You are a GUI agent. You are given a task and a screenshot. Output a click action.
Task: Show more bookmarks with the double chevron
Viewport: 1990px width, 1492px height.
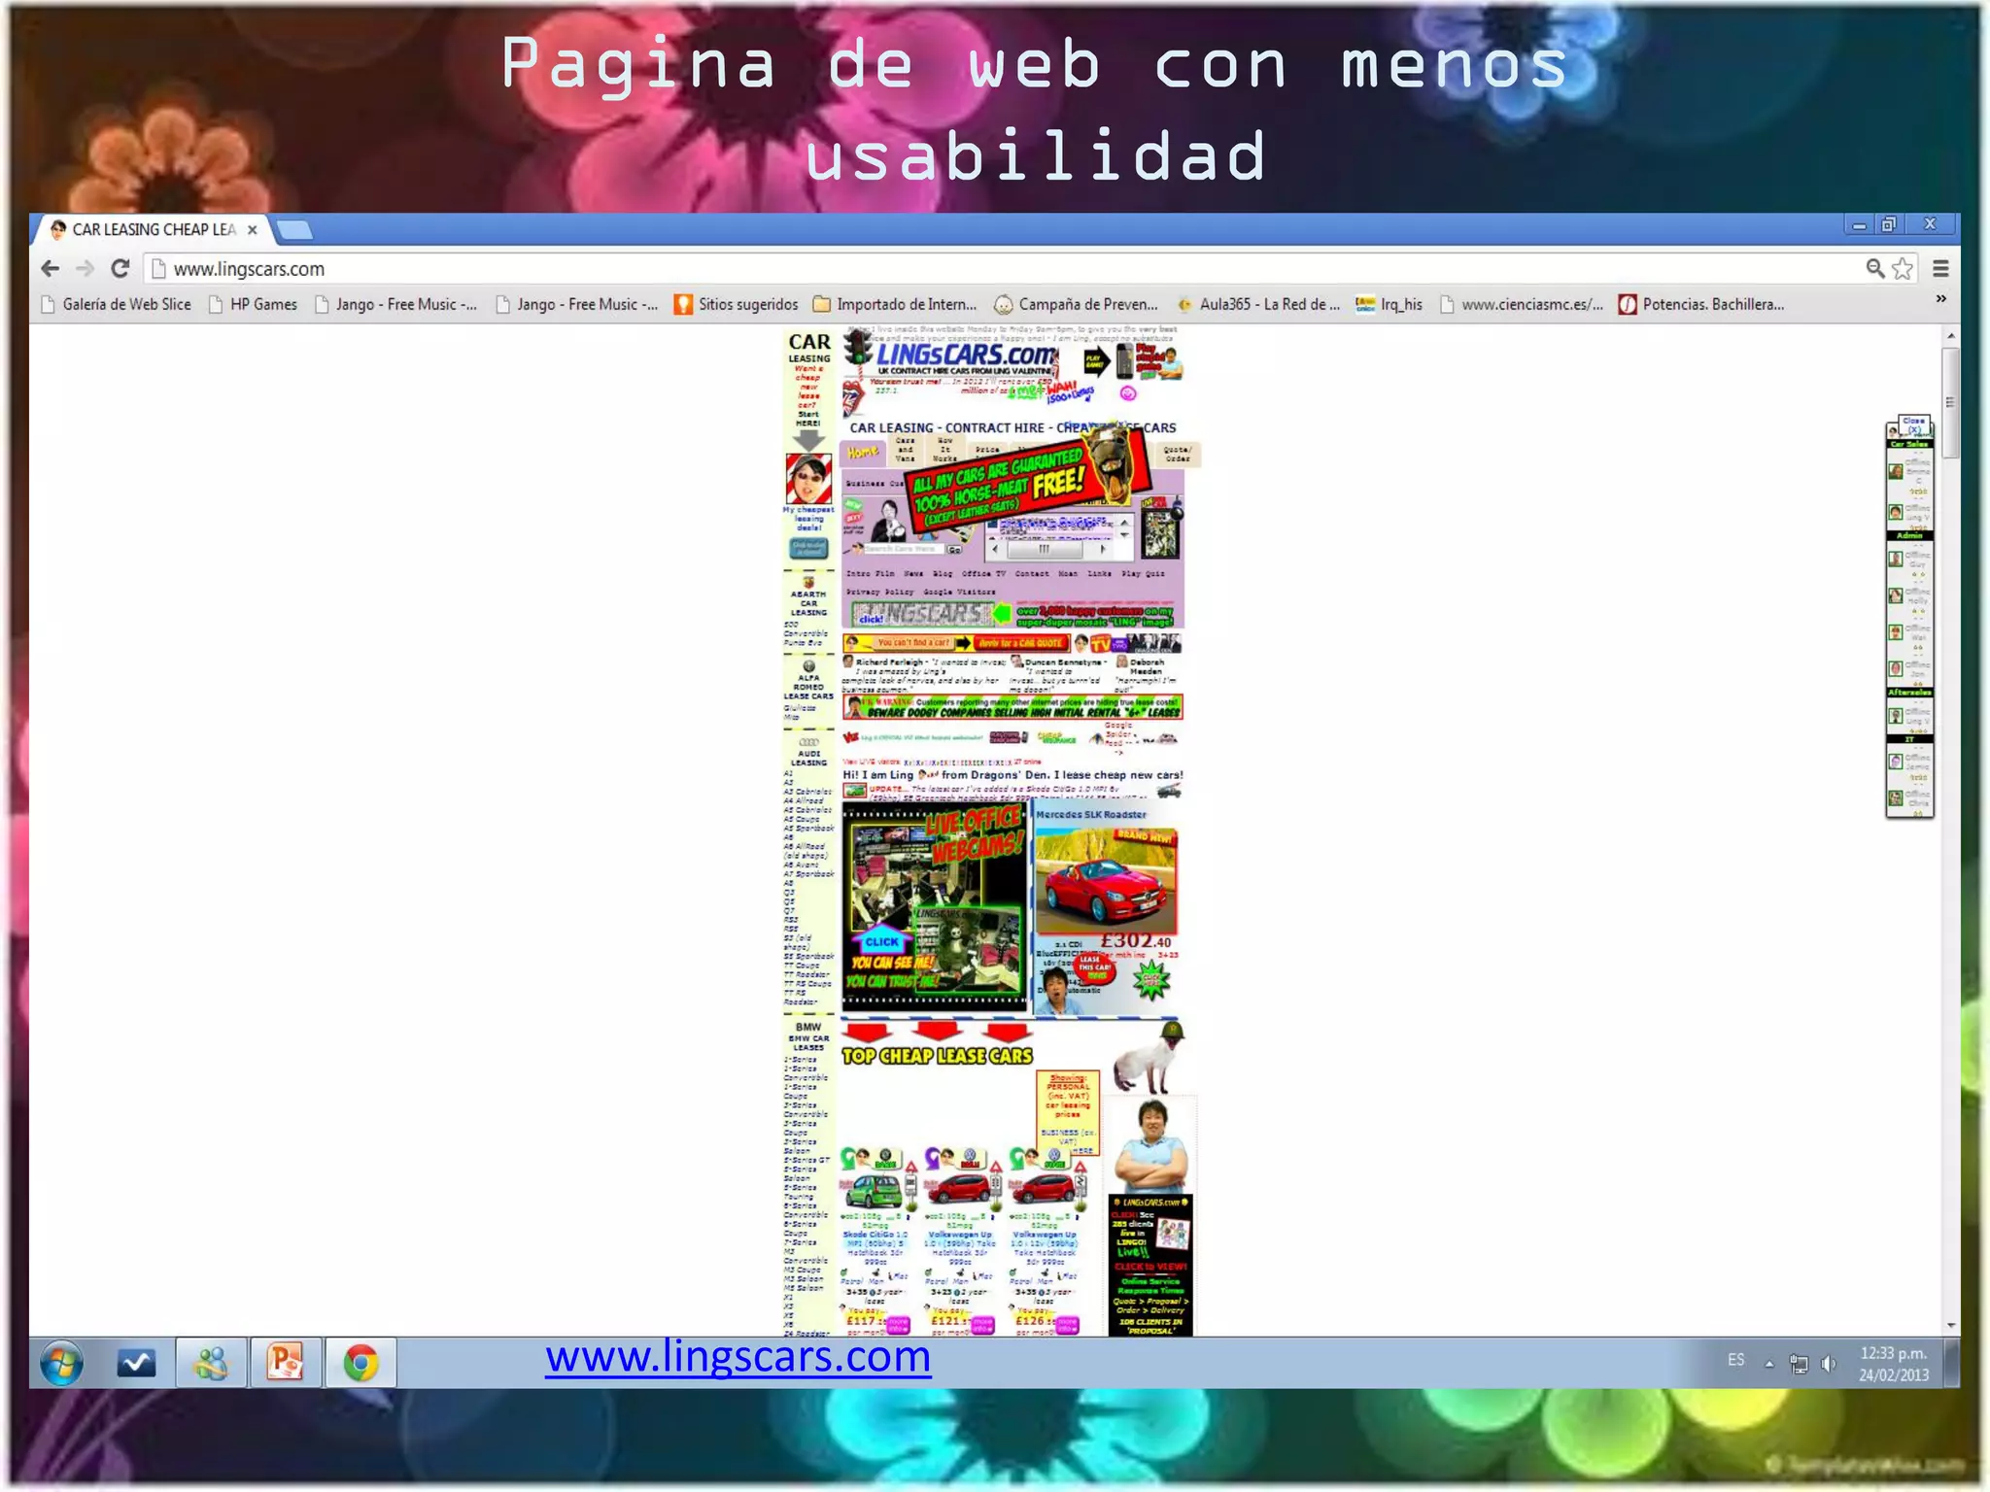[x=1940, y=299]
